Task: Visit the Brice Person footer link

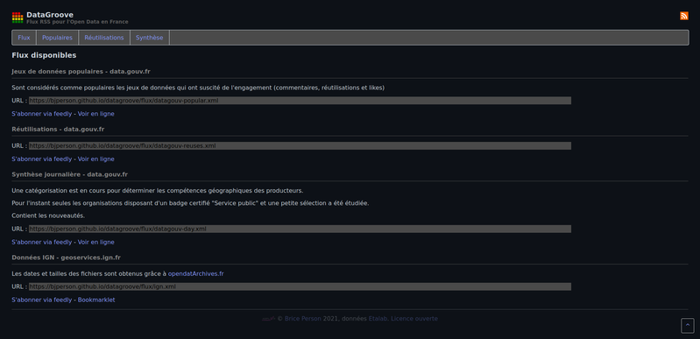Action: [302, 319]
